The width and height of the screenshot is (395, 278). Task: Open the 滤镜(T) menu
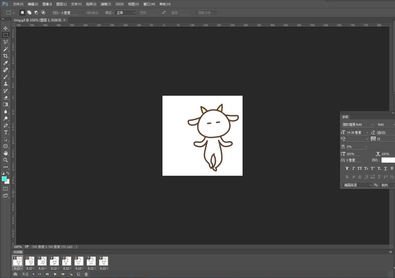pyautogui.click(x=106, y=4)
